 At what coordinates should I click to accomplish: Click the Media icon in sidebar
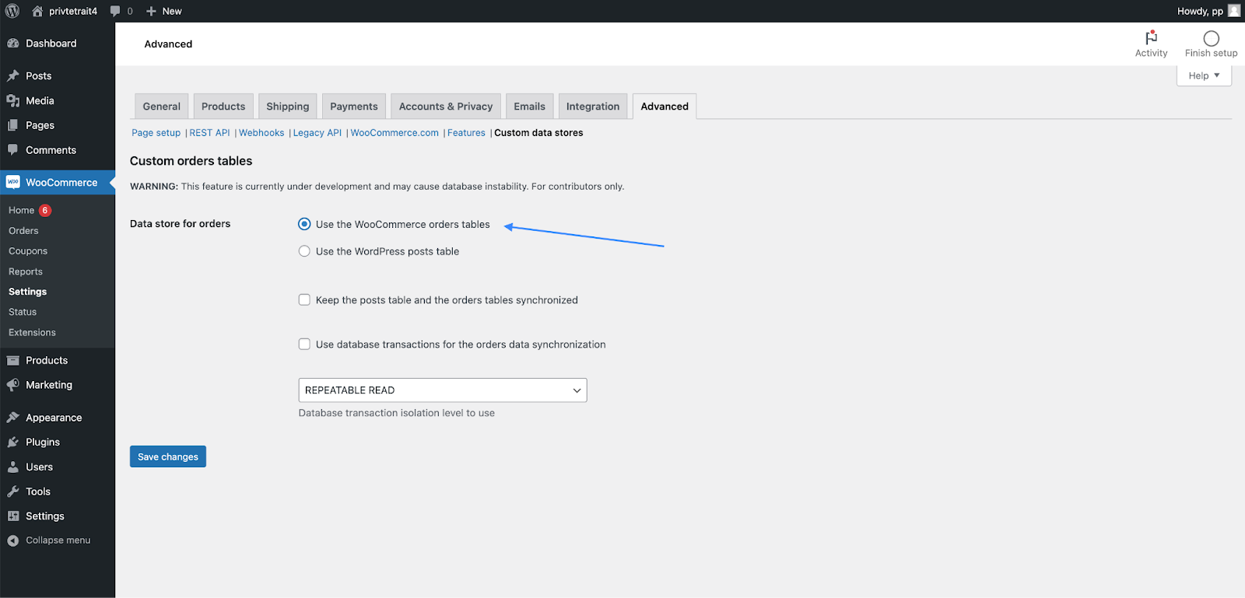coord(13,100)
